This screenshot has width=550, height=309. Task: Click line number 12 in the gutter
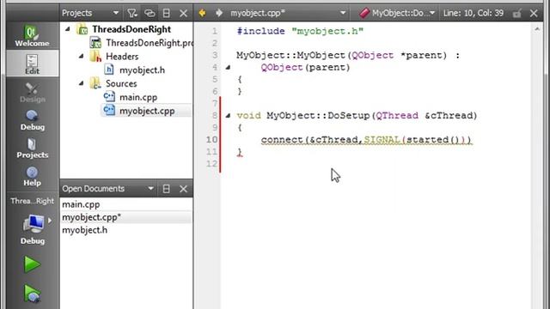(x=211, y=164)
